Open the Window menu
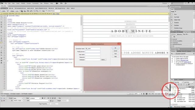195x110 pixels. pyautogui.click(x=46, y=3)
